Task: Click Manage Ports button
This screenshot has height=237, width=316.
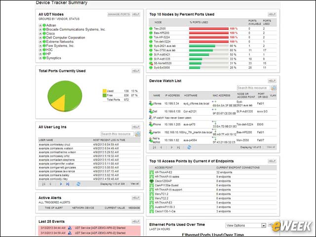Action: [x=119, y=14]
